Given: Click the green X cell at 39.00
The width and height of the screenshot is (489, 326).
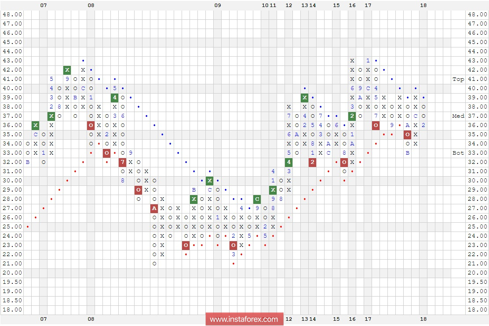Looking at the screenshot, I should click(305, 98).
